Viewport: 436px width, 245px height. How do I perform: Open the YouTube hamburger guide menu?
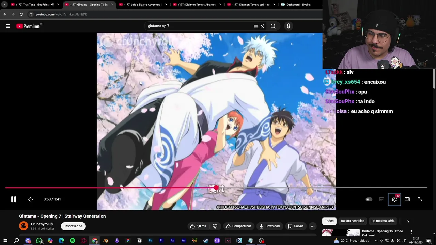click(8, 26)
